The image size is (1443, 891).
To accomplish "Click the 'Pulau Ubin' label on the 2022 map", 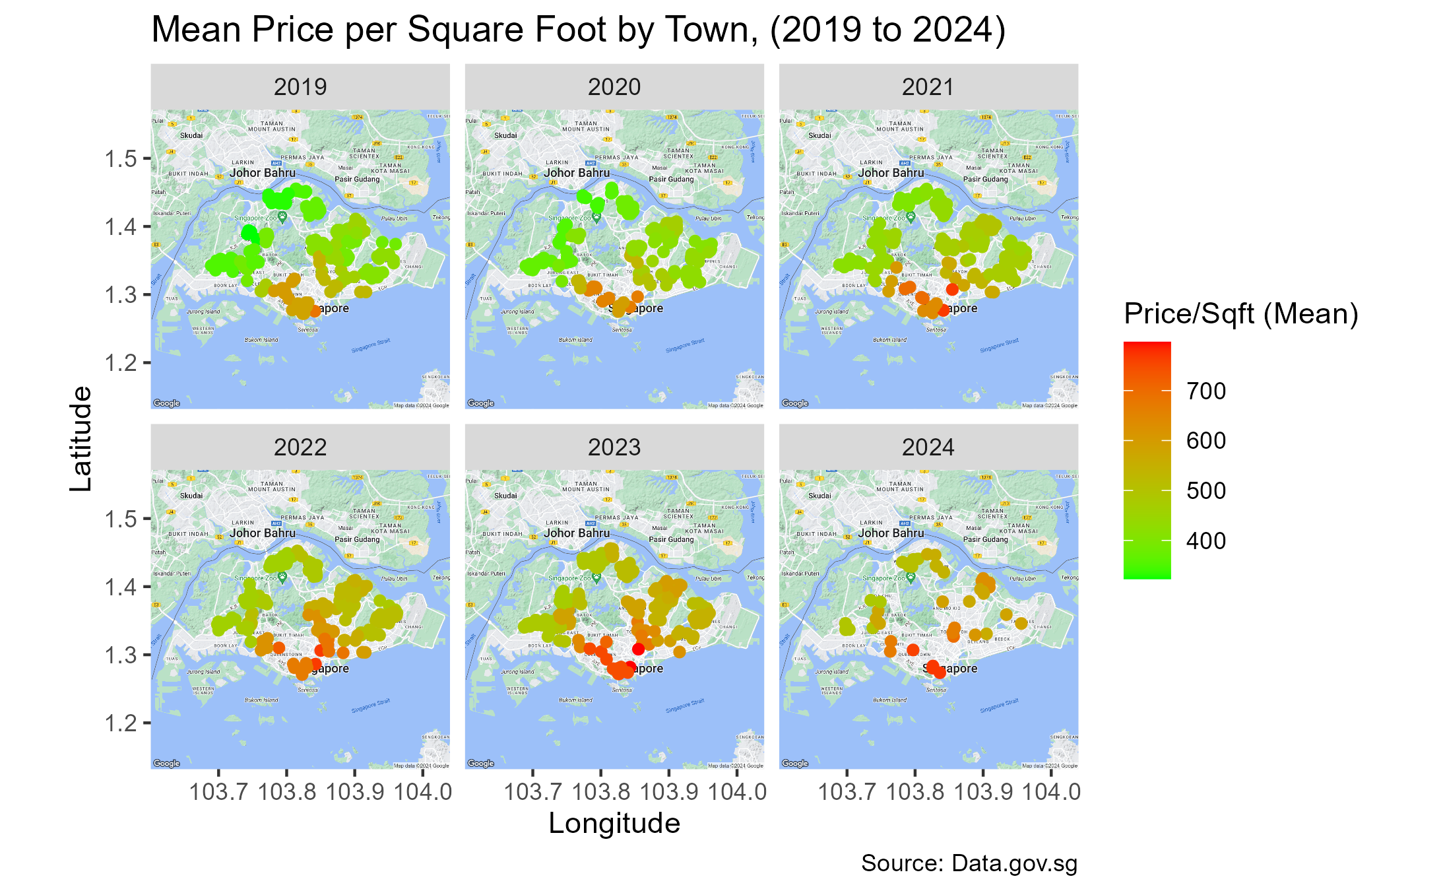I will pyautogui.click(x=395, y=579).
